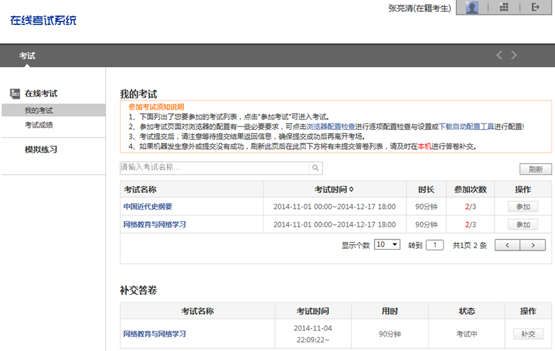Click the left arrow in navigation bar

[x=499, y=55]
